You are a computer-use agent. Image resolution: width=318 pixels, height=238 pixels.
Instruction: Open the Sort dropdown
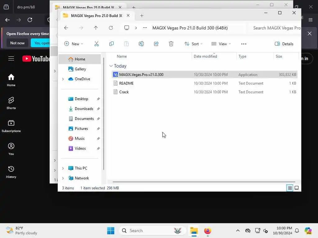[x=193, y=44]
